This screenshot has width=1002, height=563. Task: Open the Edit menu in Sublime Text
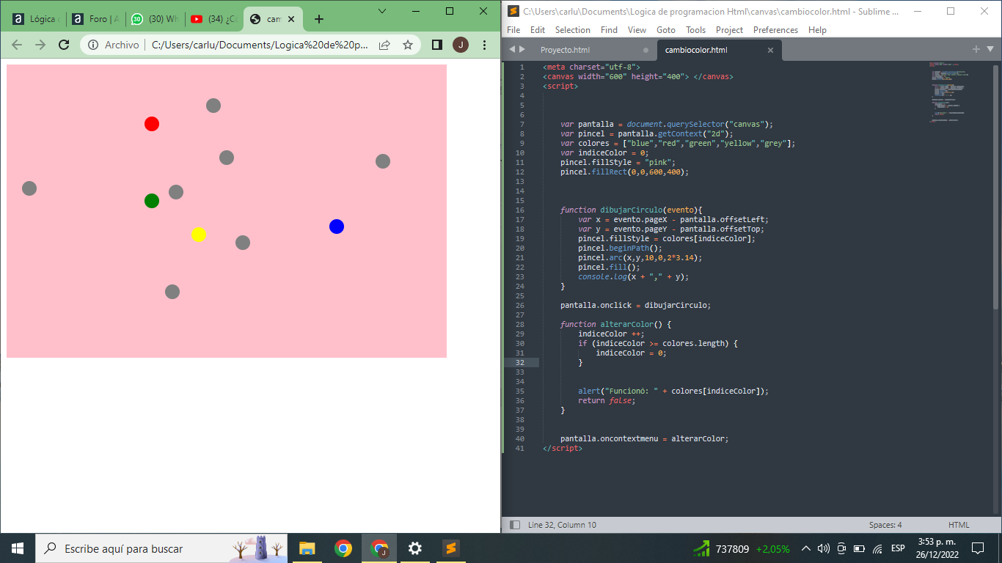(538, 30)
